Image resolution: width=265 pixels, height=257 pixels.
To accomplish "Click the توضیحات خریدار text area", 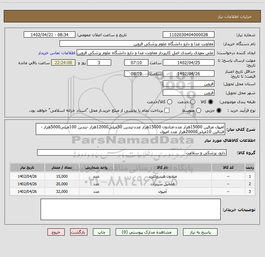I will click(x=130, y=209).
